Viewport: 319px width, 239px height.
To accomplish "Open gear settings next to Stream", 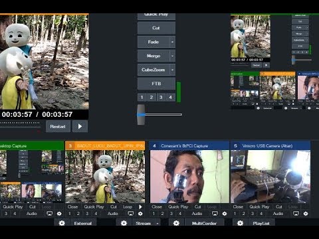I will (x=124, y=223).
